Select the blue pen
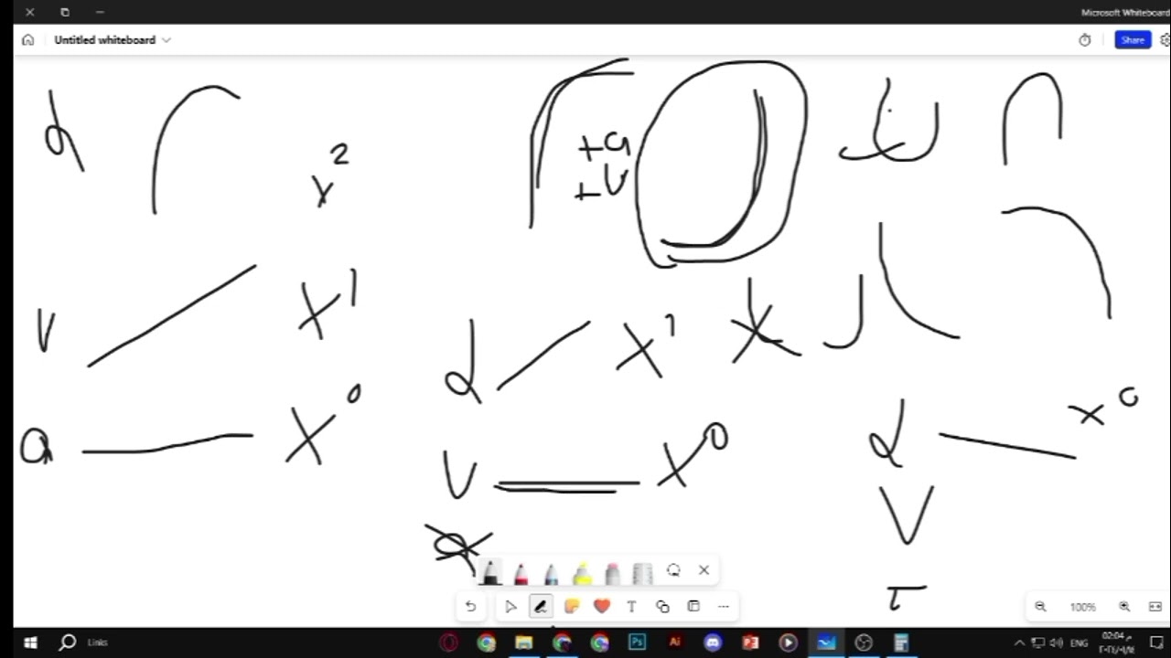Viewport: 1171px width, 658px height. [551, 572]
